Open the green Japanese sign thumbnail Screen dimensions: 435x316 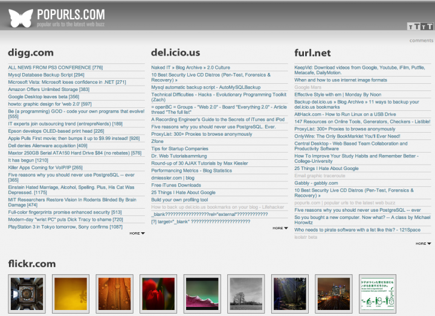378,294
